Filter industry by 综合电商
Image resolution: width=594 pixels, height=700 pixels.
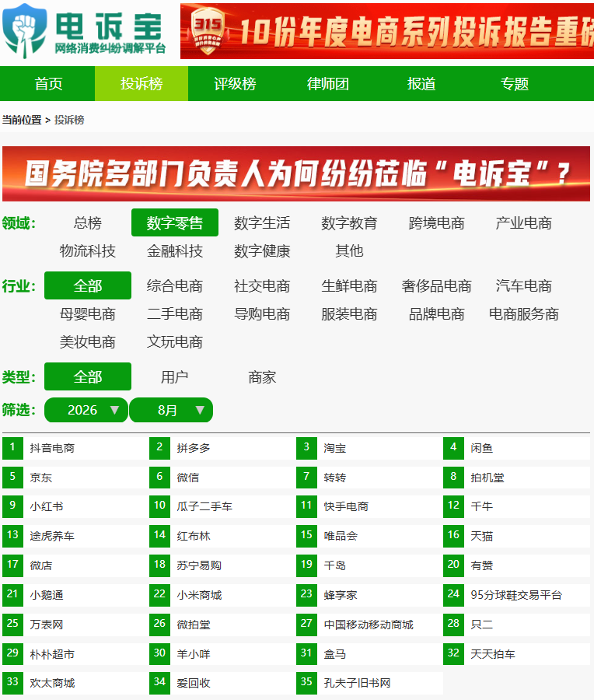(x=175, y=285)
